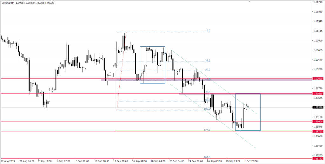Image resolution: width=325 pixels, height=164 pixels.
Task: Click the 1.09100 value on price scale
Action: (318, 117)
